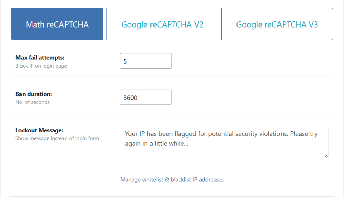The width and height of the screenshot is (344, 198).
Task: Click the "No. of seconds" description text
Action: pos(33,102)
